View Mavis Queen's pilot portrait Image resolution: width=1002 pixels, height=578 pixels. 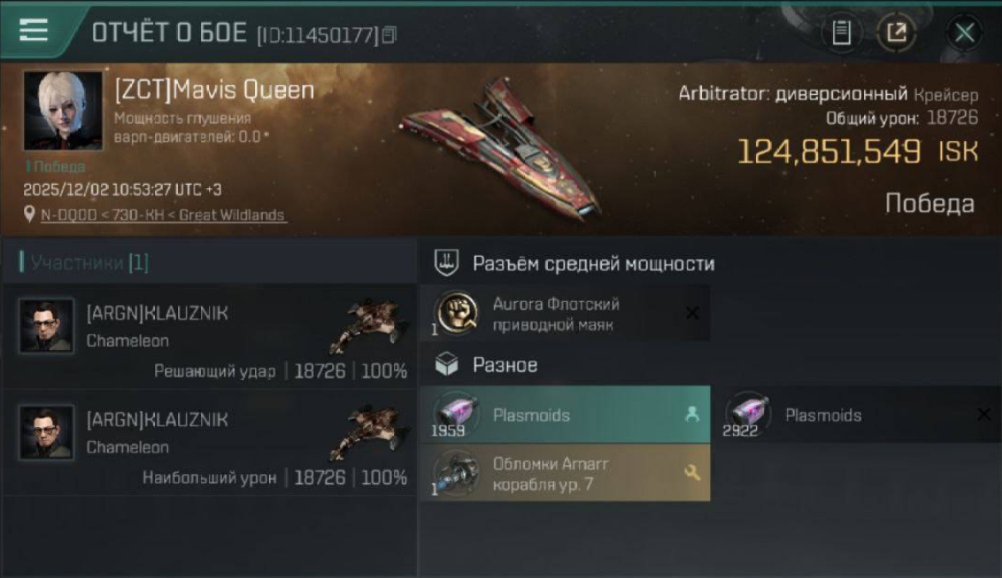click(62, 110)
